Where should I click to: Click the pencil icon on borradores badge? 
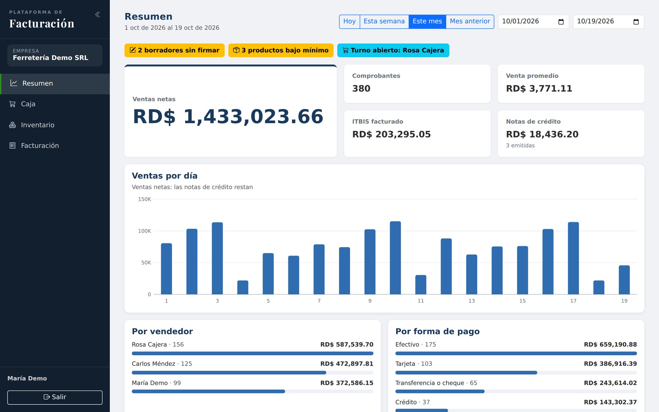pyautogui.click(x=133, y=50)
